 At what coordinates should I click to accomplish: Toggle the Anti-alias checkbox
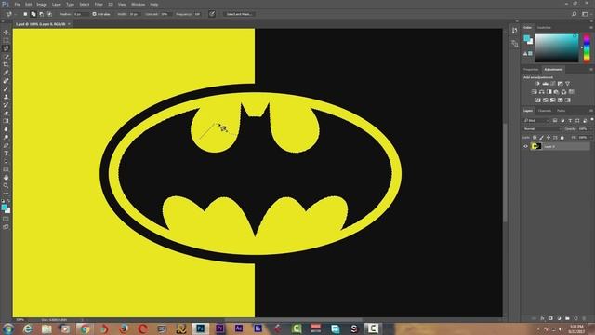coord(95,14)
